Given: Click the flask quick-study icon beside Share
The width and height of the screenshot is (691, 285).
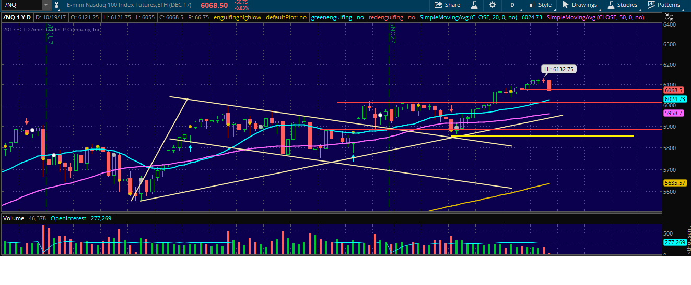Looking at the screenshot, I should [x=474, y=5].
